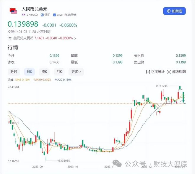Select the 最高 high value 0.1399
The image size is (195, 174).
coord(118,56)
